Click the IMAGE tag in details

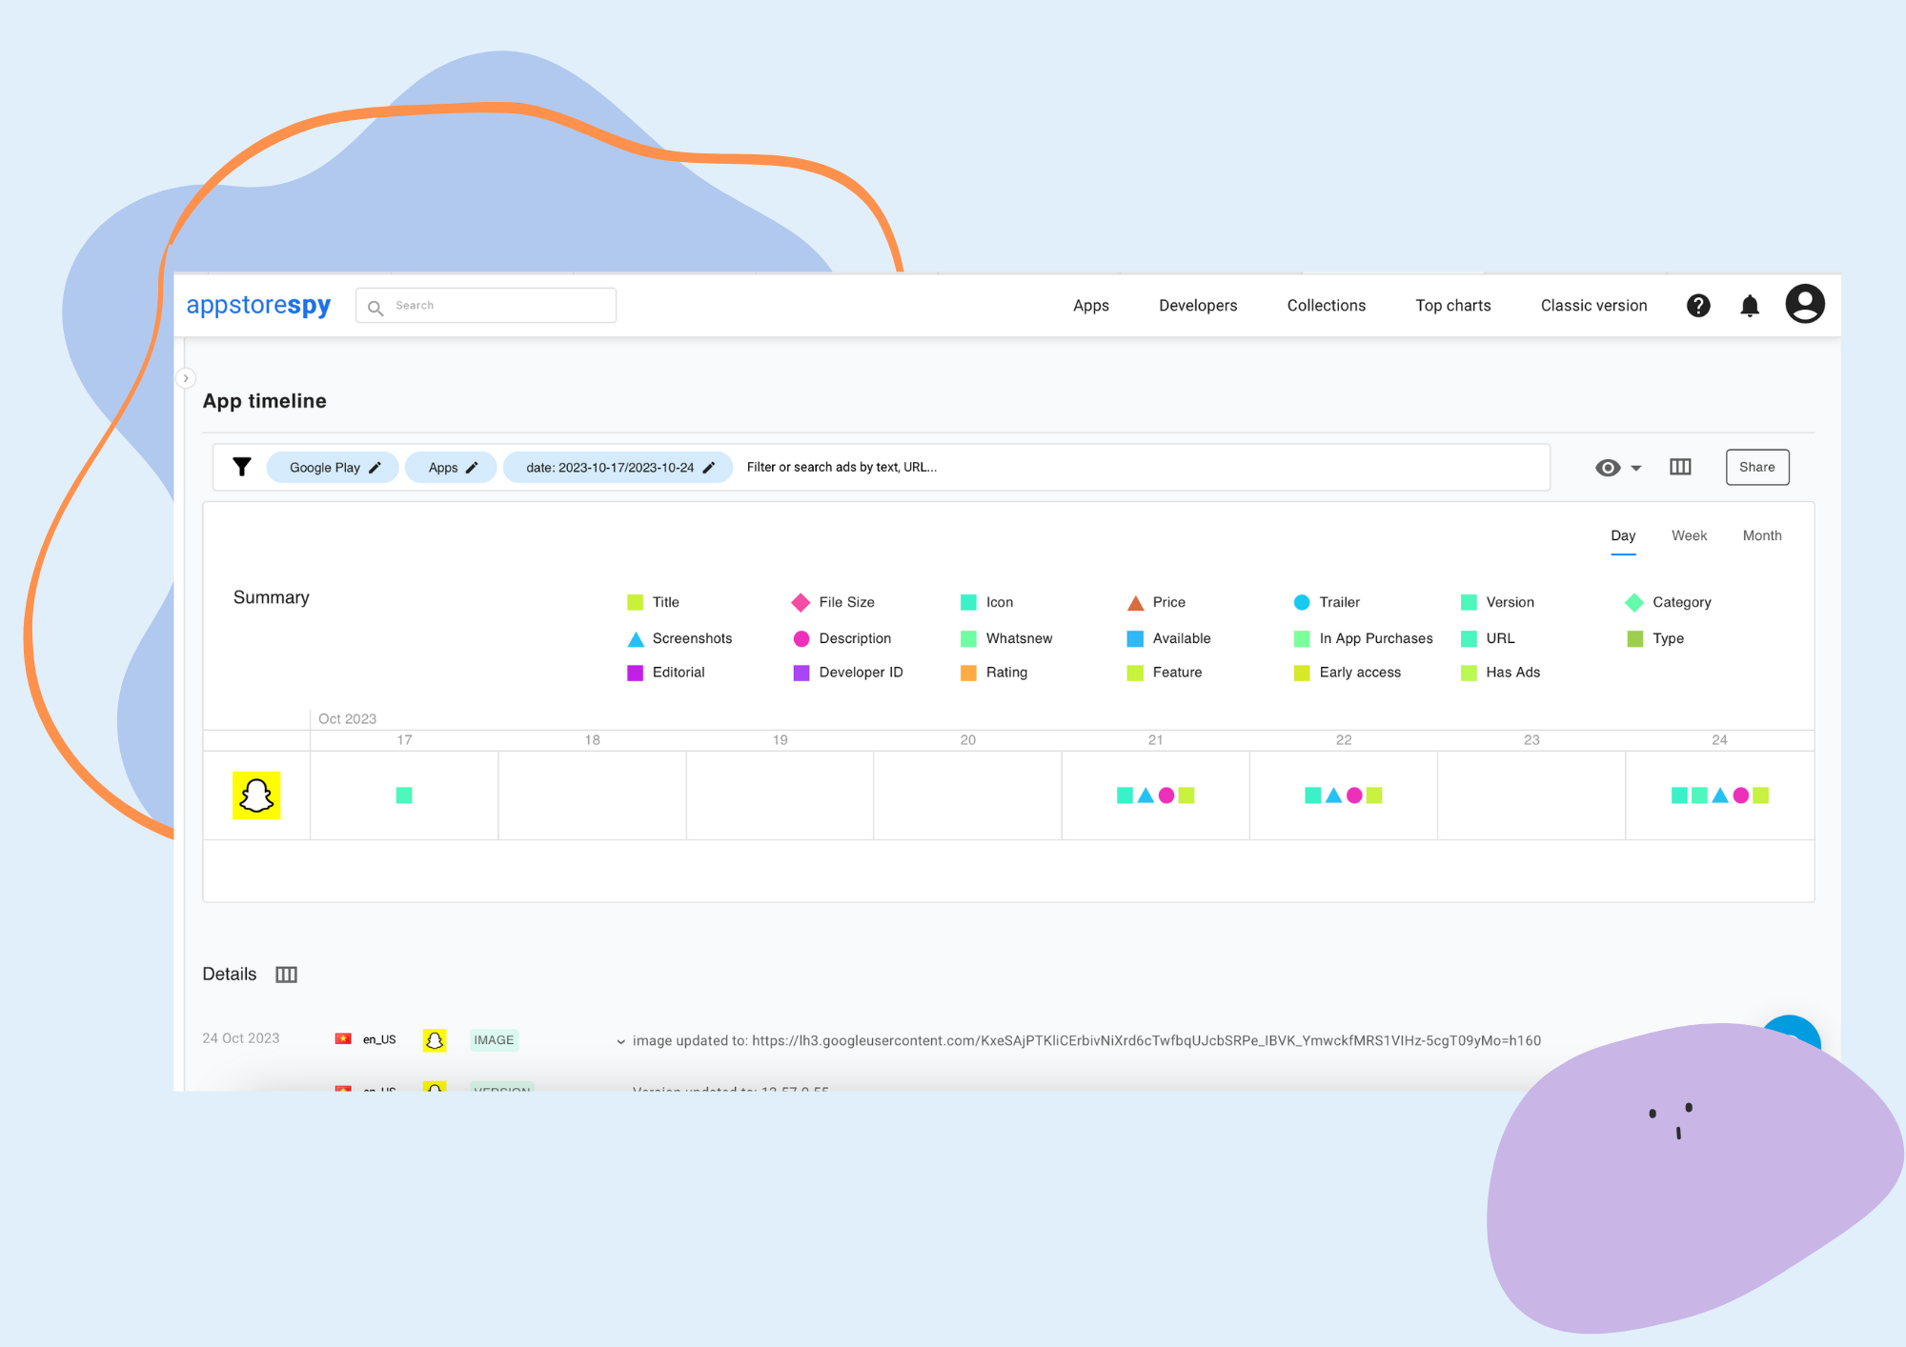[494, 1040]
